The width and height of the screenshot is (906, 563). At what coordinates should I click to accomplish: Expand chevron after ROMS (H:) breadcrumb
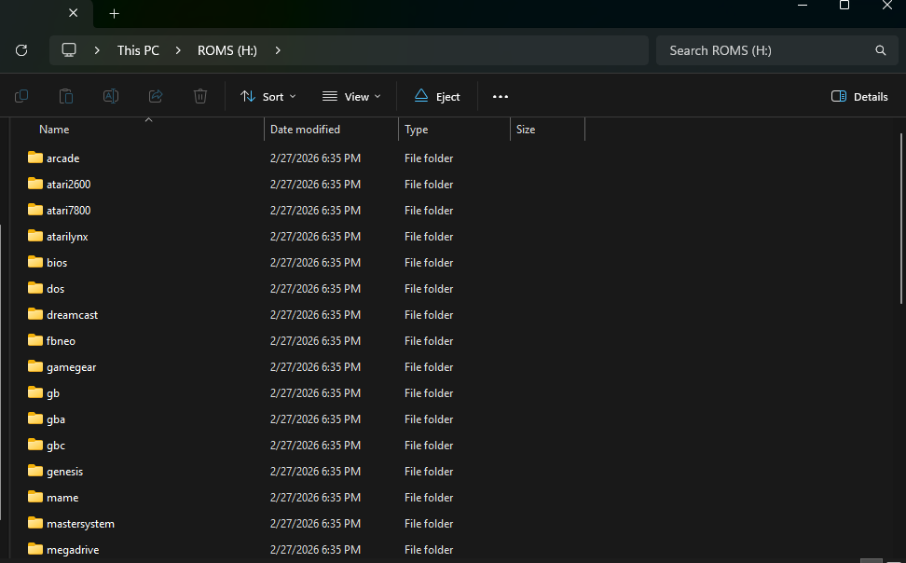point(278,50)
